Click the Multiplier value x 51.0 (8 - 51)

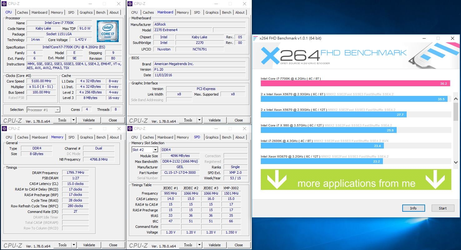42,87
